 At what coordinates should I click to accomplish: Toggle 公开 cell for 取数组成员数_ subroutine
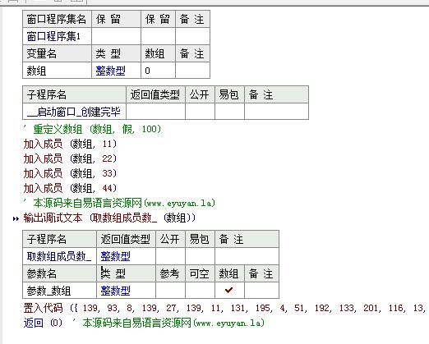(x=170, y=256)
